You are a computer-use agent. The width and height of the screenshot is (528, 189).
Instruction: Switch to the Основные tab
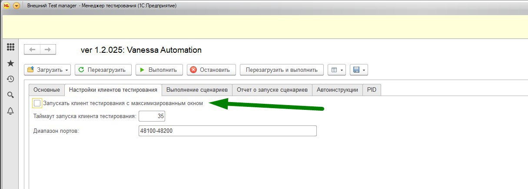(46, 90)
